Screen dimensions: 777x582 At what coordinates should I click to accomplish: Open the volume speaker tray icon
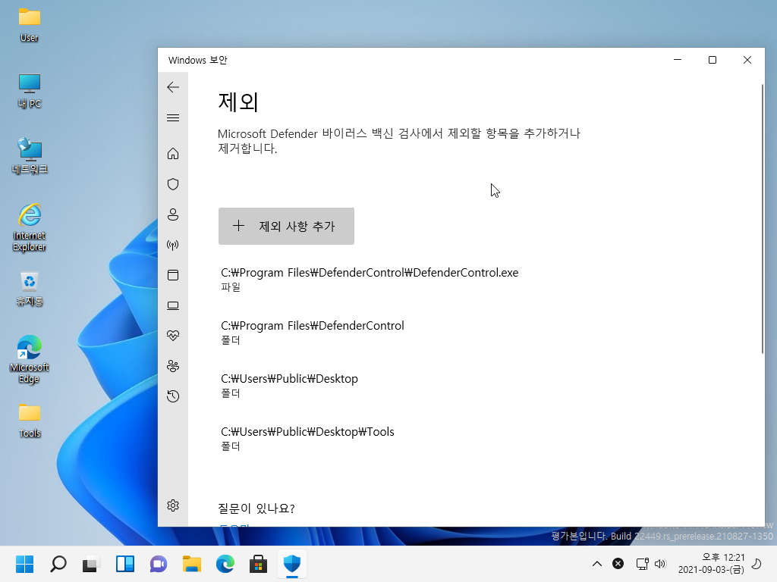[x=660, y=564]
